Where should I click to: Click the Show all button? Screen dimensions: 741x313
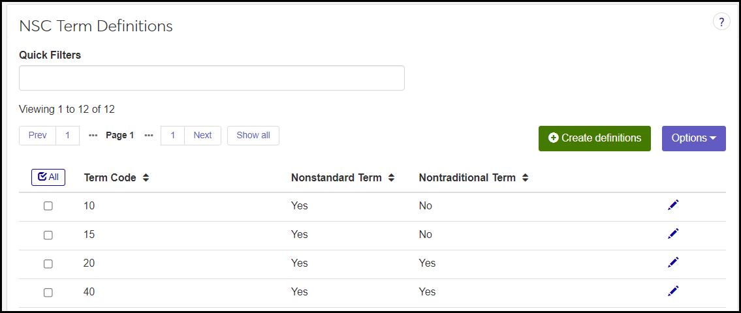click(x=253, y=136)
